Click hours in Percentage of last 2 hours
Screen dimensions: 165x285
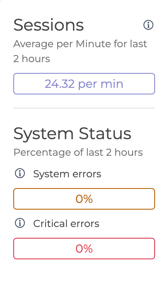[x=129, y=152]
